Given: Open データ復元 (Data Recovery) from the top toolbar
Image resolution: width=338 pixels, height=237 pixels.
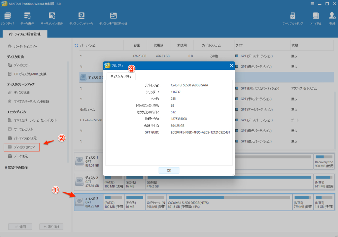Looking at the screenshot, I should click(27, 19).
